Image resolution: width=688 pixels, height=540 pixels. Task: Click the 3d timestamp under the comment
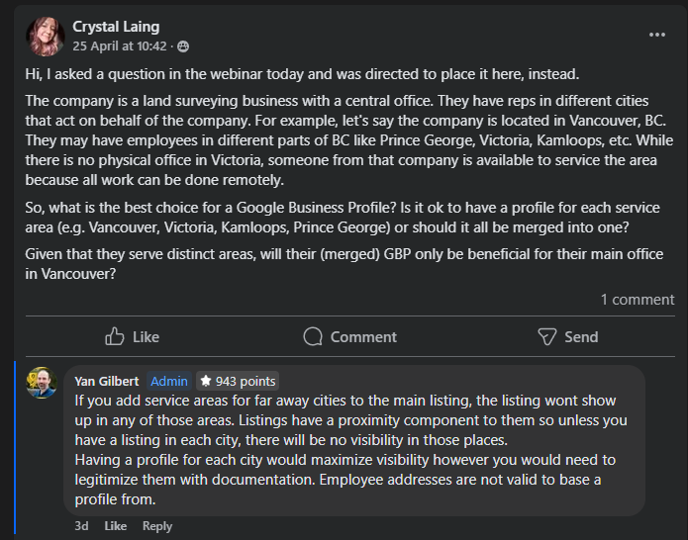82,526
